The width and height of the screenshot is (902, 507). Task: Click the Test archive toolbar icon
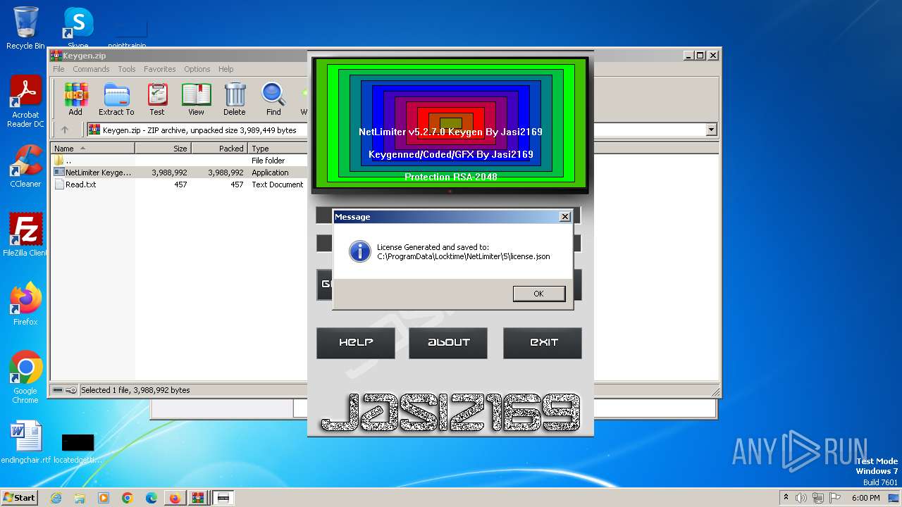[x=157, y=99]
